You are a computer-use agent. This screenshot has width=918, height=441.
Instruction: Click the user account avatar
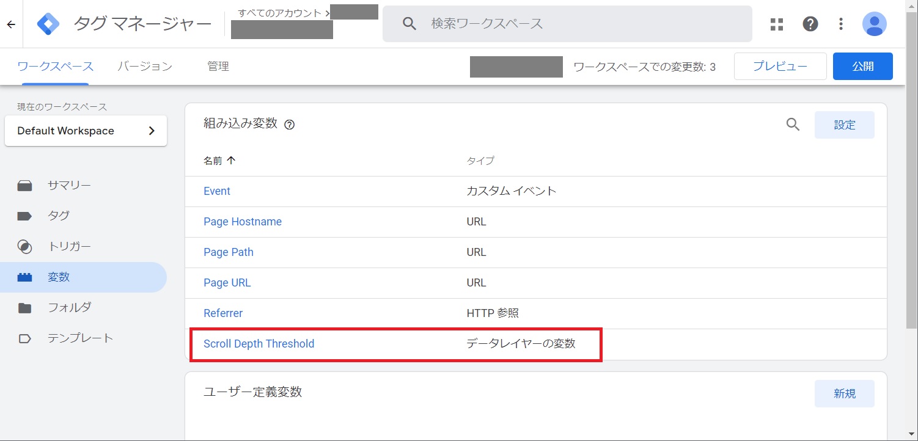coord(875,24)
